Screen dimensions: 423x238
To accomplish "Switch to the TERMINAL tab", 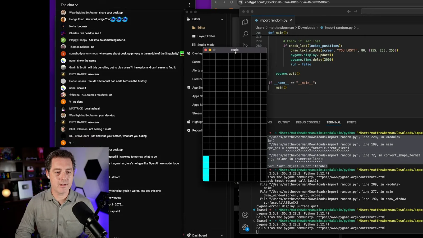I will (x=334, y=122).
